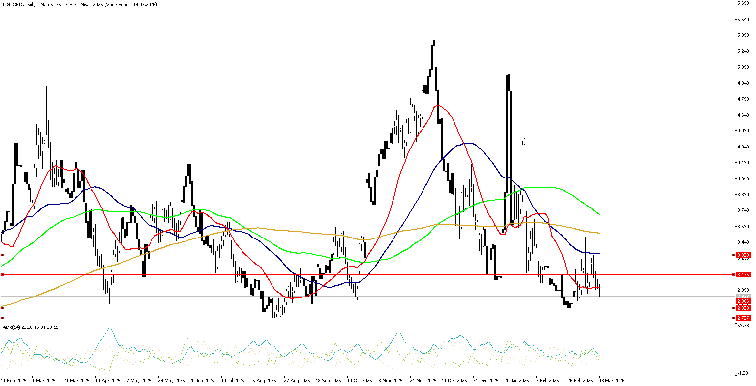Click the 5.540 price axis label
The height and width of the screenshot is (386, 756).
point(743,19)
